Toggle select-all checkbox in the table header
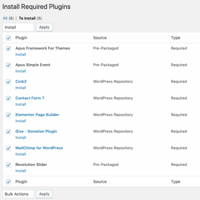 coord(8,38)
